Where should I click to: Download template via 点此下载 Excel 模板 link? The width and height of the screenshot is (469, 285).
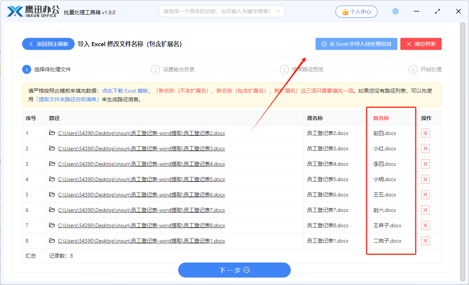click(x=125, y=91)
